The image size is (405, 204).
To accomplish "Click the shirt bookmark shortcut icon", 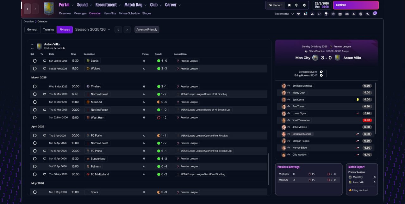I will 298,14.
